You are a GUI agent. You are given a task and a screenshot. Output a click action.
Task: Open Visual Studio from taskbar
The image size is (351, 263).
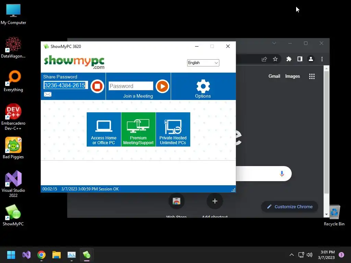26,255
